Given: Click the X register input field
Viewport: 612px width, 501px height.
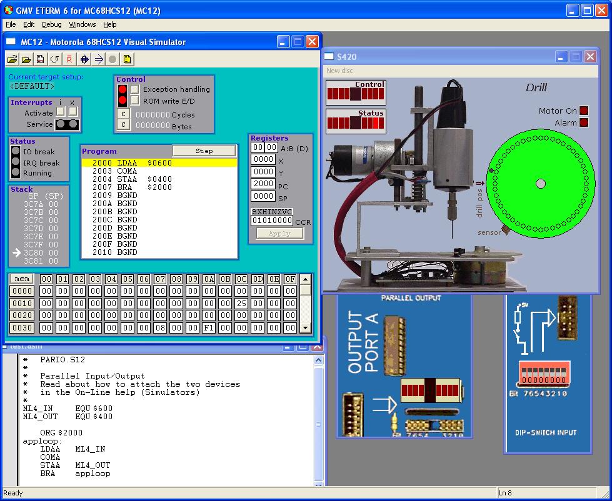Looking at the screenshot, I should tap(263, 159).
